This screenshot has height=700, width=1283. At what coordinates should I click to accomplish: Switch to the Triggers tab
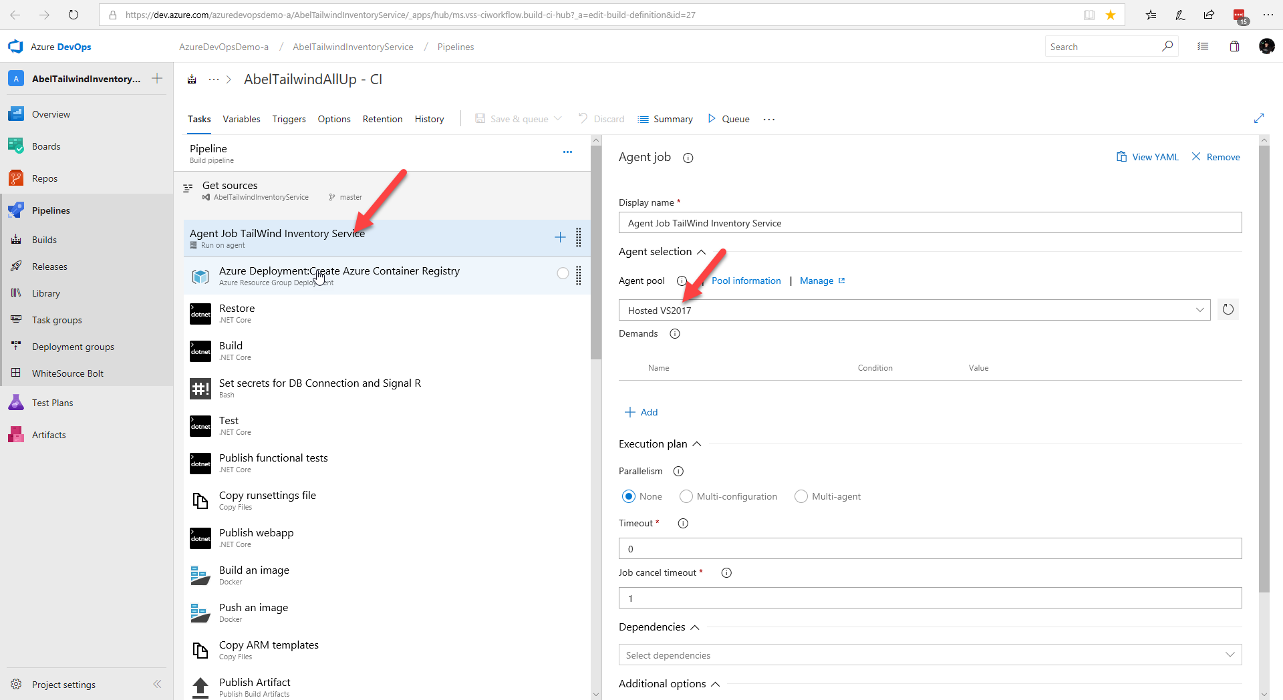pos(289,119)
